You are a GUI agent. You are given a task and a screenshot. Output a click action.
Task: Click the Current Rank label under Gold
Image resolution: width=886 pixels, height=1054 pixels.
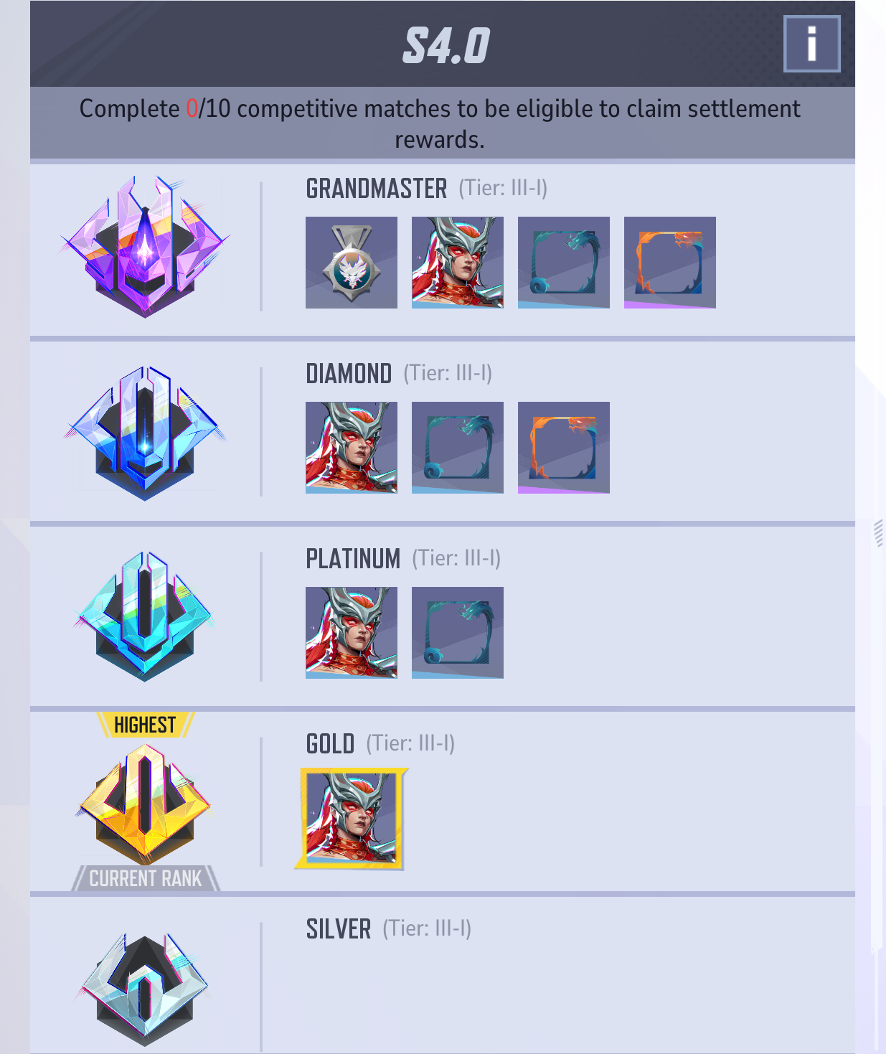point(146,878)
